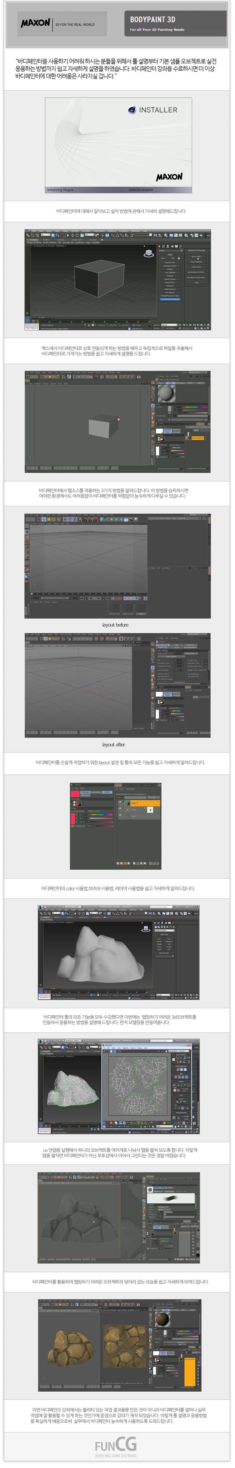The width and height of the screenshot is (235, 1468).
Task: Open the 'layout before' screenshot
Action: pyautogui.click(x=118, y=566)
